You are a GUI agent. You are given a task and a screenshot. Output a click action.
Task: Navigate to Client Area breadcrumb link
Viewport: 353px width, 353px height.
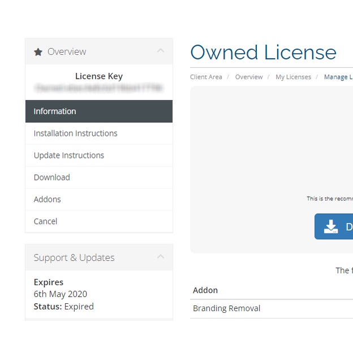(x=206, y=77)
